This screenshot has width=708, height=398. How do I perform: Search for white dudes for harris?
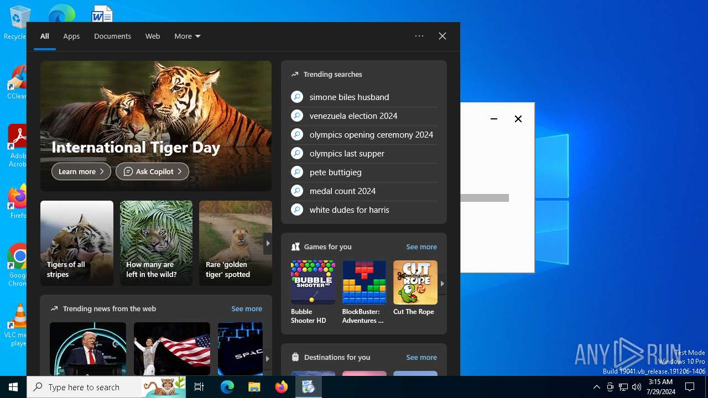click(364, 210)
